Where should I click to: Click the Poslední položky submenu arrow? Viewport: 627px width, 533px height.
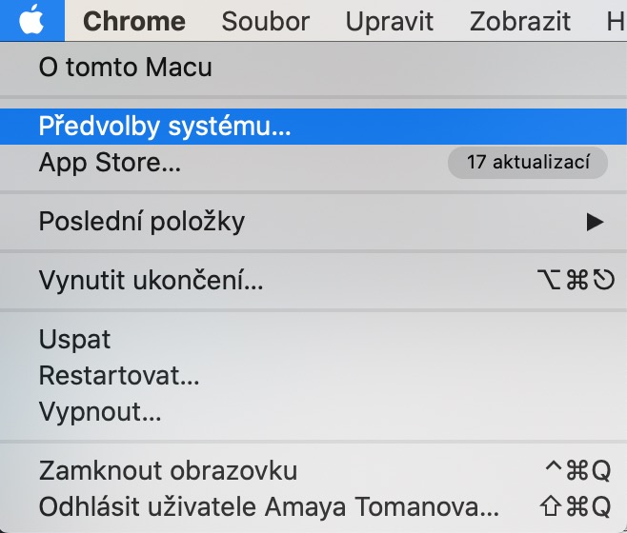[x=595, y=223]
